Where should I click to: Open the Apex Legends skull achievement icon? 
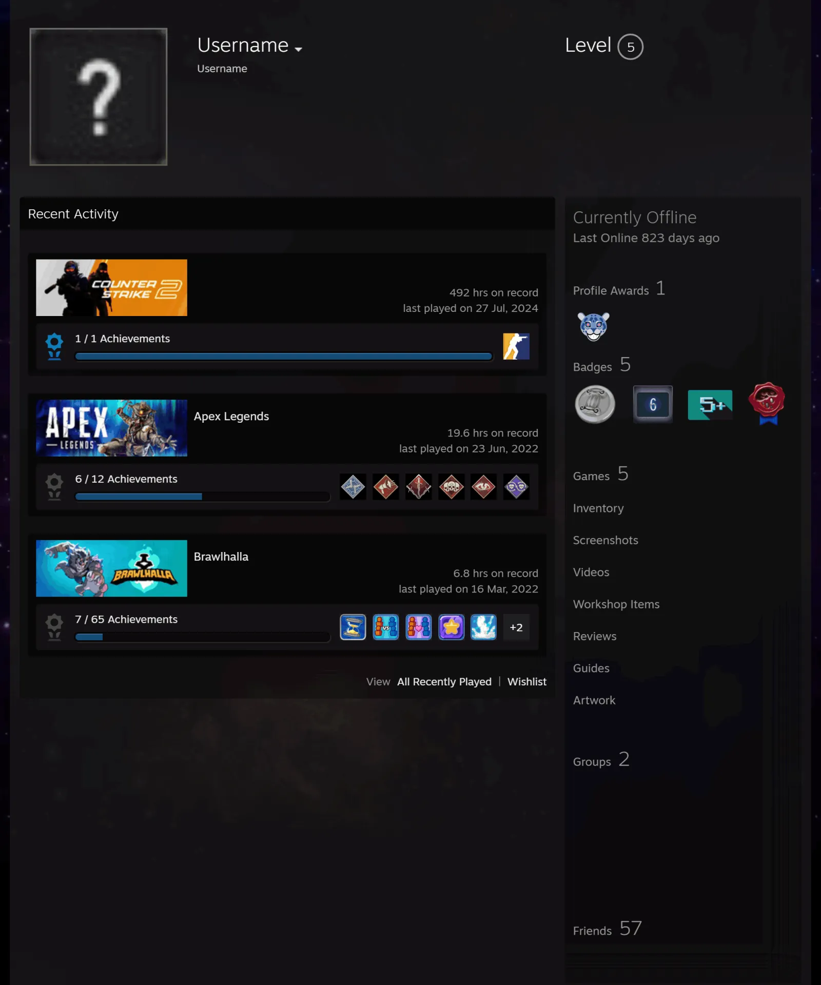tap(451, 487)
